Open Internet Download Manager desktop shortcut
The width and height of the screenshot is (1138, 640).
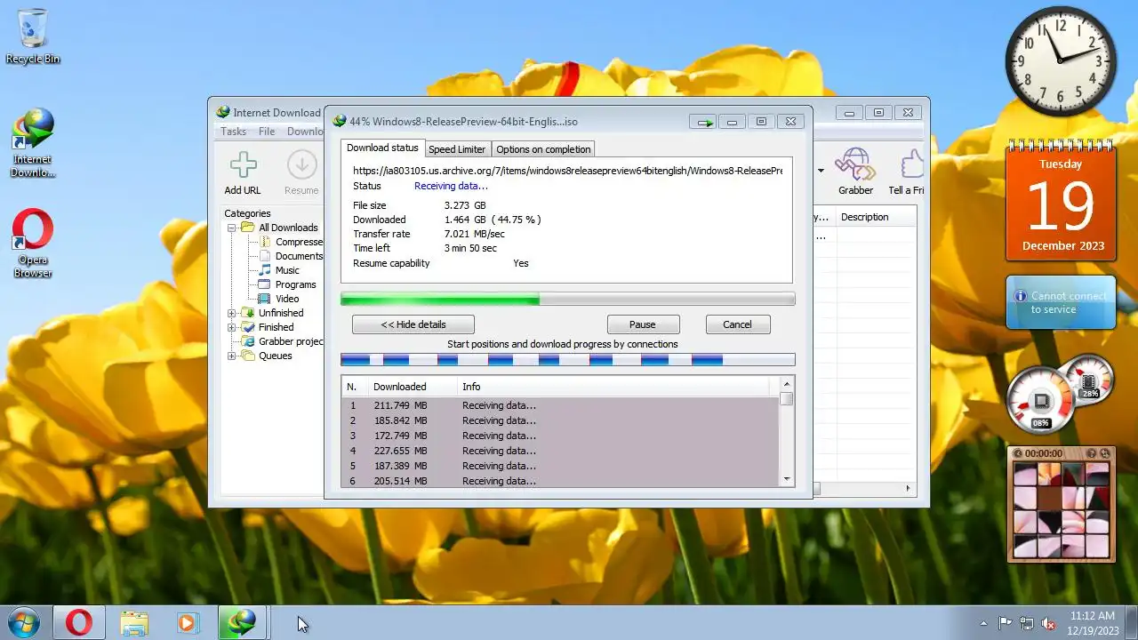click(33, 142)
